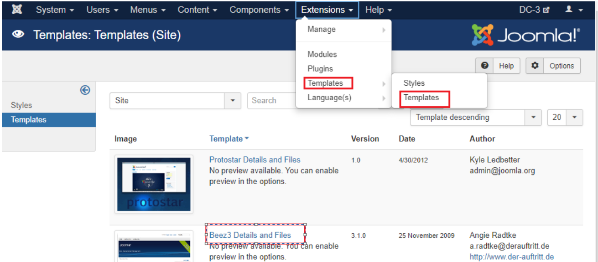
Task: Click the Help button with question mark
Action: 498,66
